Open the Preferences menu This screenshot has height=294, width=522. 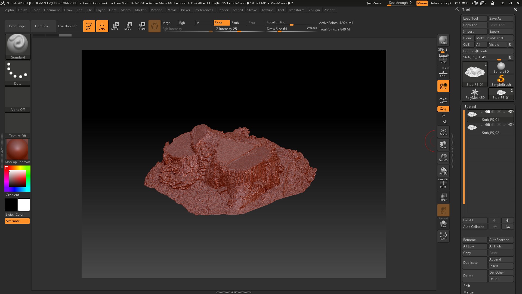[x=204, y=10]
